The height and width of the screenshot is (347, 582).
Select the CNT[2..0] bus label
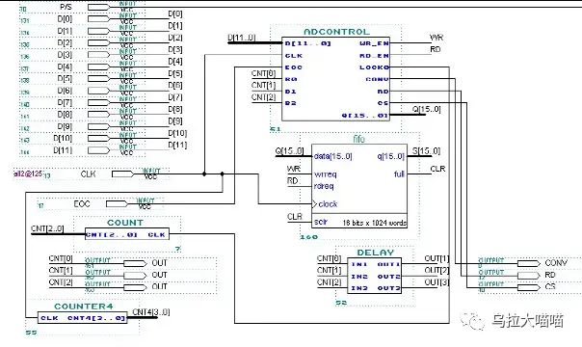tap(47, 229)
